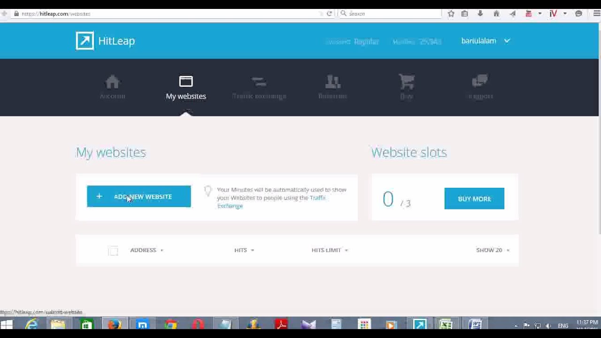Open the Support tab with chat bubbles
Screen dimensions: 601x338
tap(480, 88)
